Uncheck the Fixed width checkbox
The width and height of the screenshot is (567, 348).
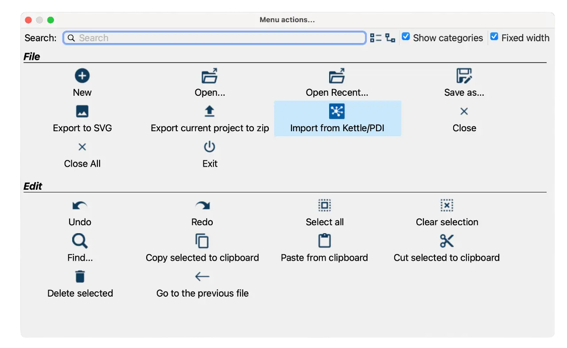click(x=494, y=37)
